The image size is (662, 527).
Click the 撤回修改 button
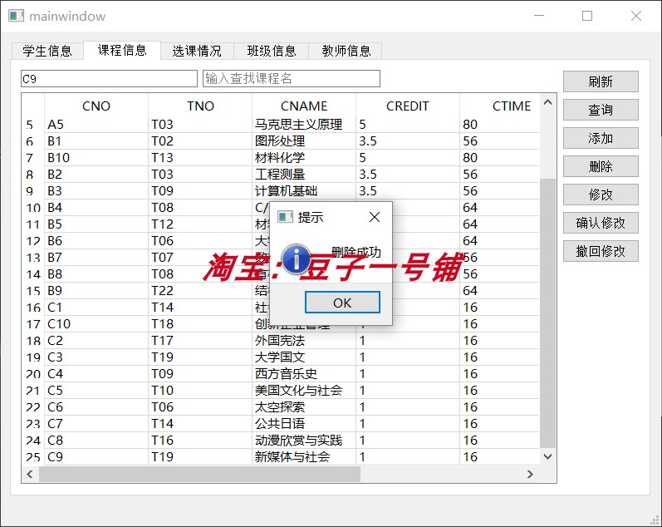pos(601,251)
